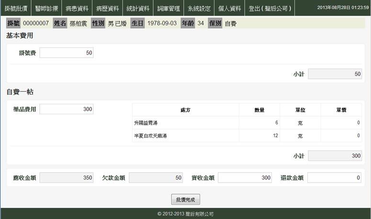Click the 自費一帖 subtotal field
Viewport: 371px width, 219px height.
[x=335, y=156]
